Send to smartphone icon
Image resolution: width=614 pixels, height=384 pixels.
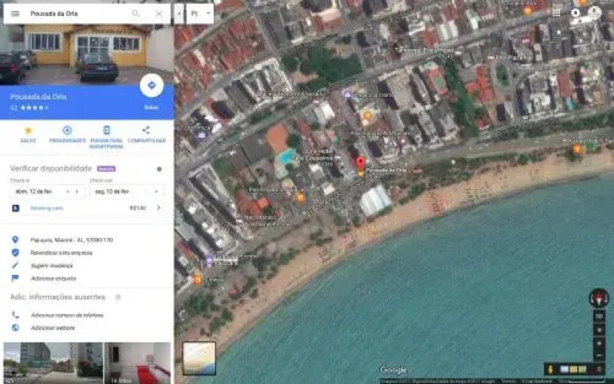106,131
